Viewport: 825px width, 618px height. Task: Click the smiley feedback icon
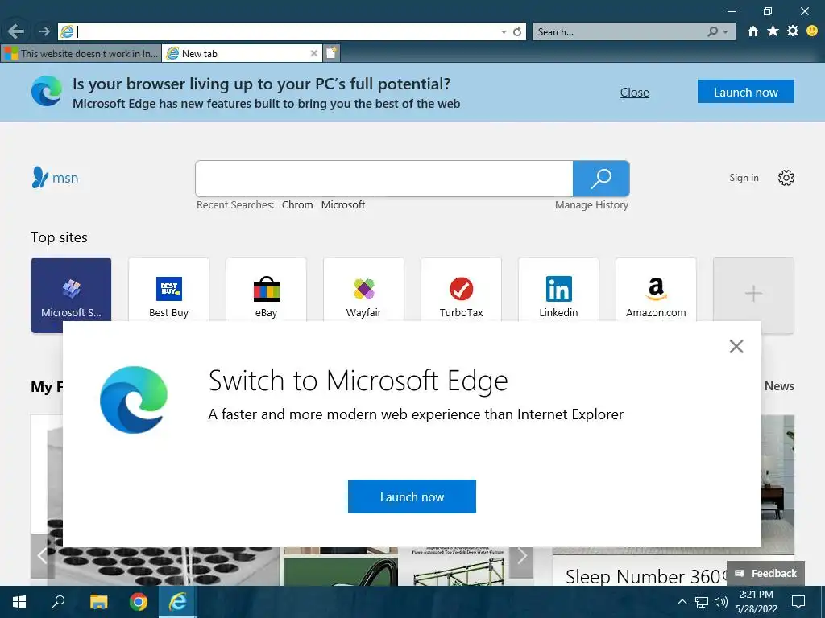pyautogui.click(x=812, y=31)
